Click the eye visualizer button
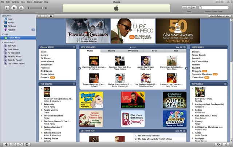This screenshot has height=147, width=233. [218, 144]
